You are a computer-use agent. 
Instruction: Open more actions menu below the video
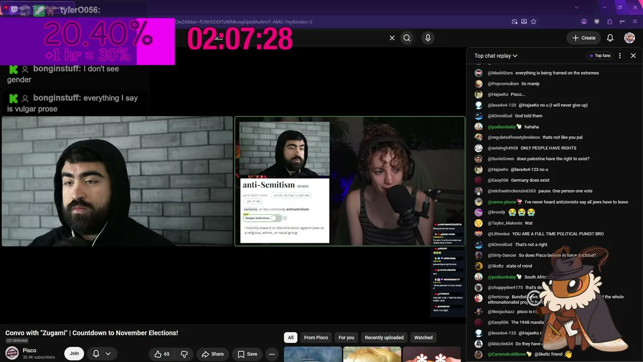(272, 354)
